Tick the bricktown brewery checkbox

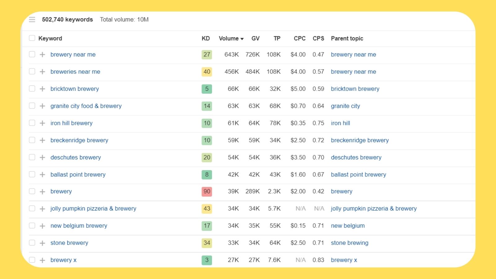point(32,88)
